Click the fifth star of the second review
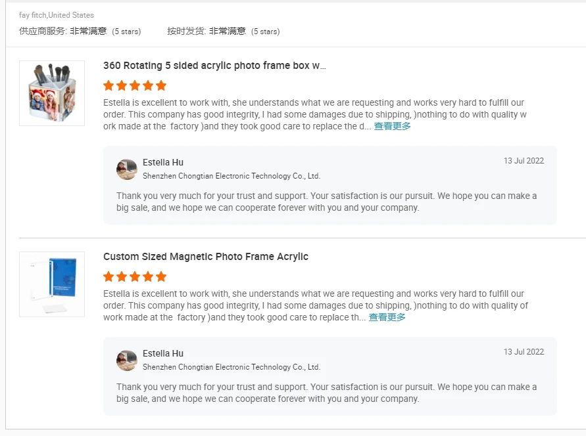Screen dimensions: 586x436 [x=161, y=276]
